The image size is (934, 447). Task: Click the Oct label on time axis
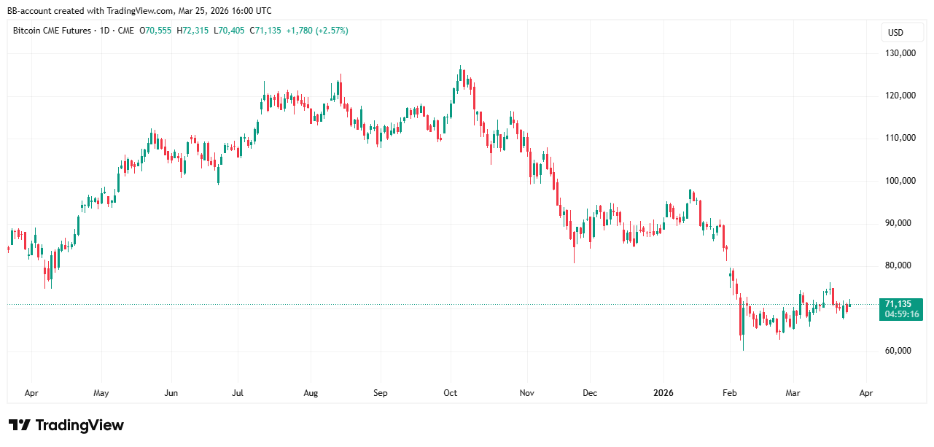[451, 393]
